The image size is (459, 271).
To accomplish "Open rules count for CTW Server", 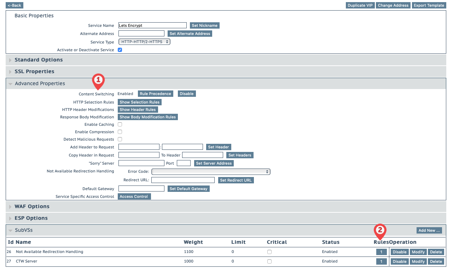I will (x=381, y=261).
